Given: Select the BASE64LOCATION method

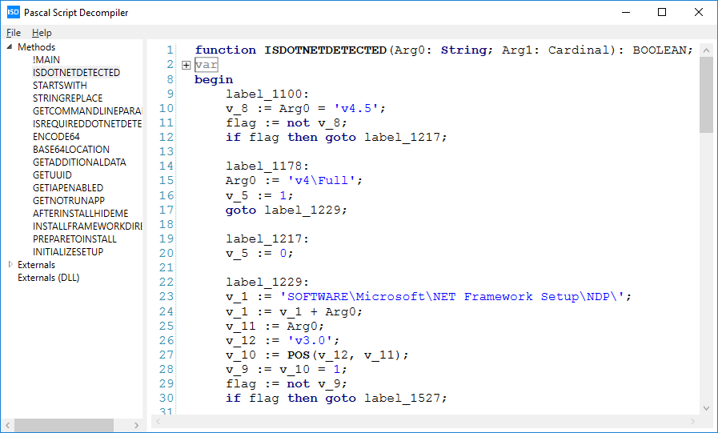Looking at the screenshot, I should pyautogui.click(x=71, y=150).
